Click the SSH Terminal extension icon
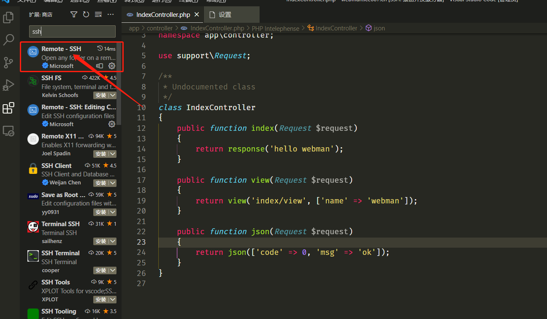The image size is (547, 319). pos(33,256)
